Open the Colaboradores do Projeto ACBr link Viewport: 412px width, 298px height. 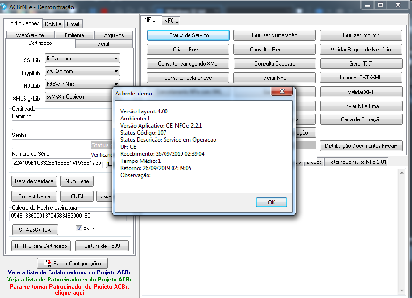(x=69, y=272)
